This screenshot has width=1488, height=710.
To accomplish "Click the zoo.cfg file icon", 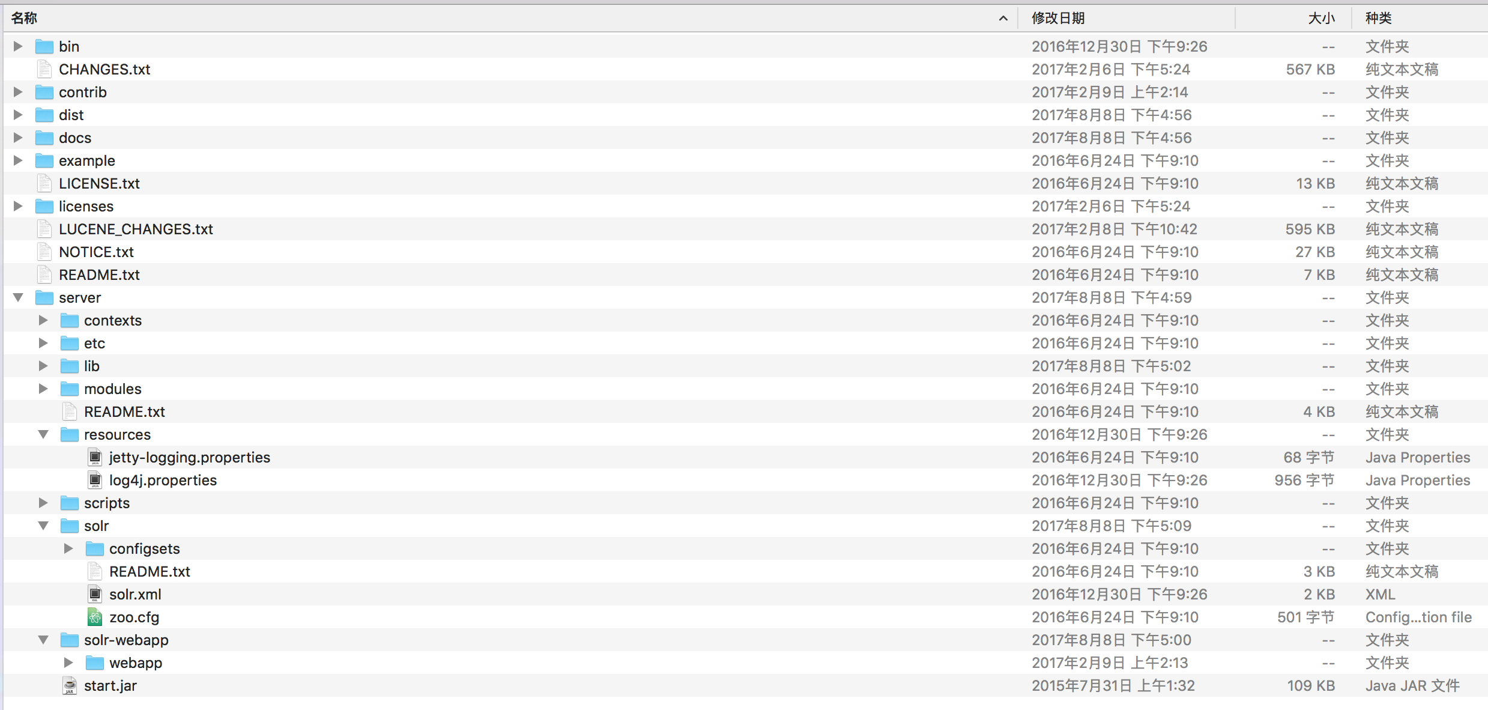I will point(95,617).
